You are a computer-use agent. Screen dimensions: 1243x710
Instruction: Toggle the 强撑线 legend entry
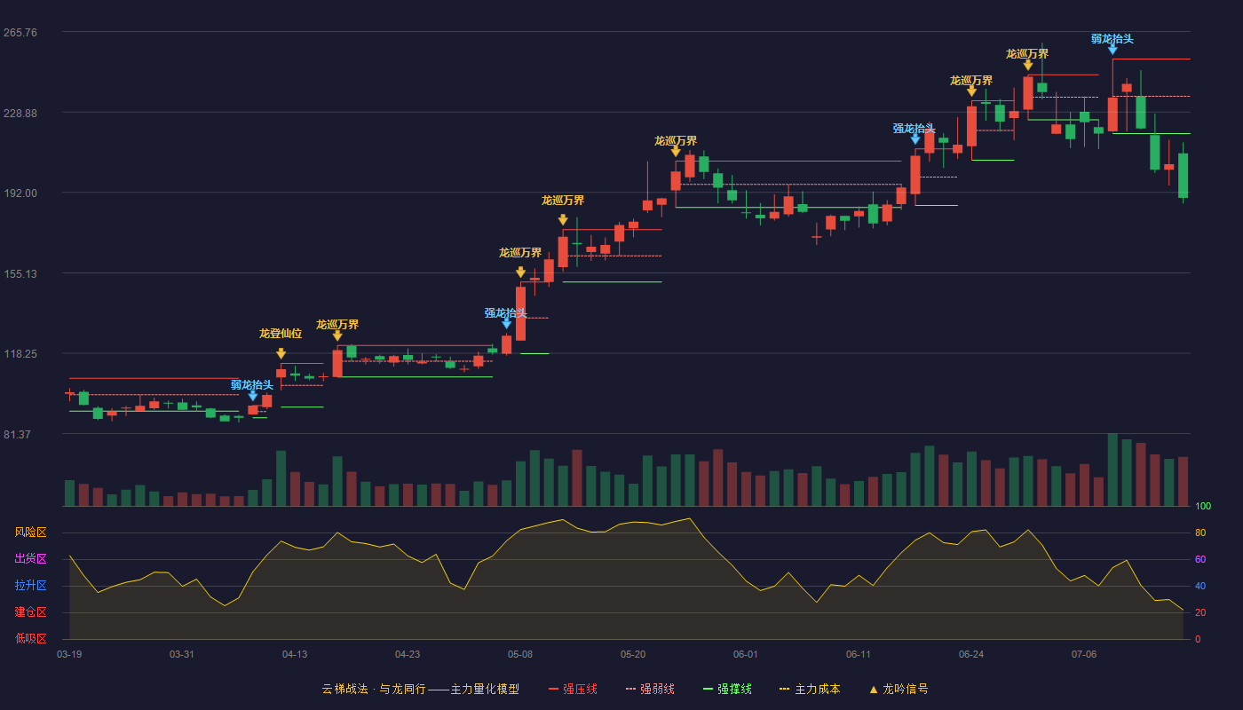(727, 689)
